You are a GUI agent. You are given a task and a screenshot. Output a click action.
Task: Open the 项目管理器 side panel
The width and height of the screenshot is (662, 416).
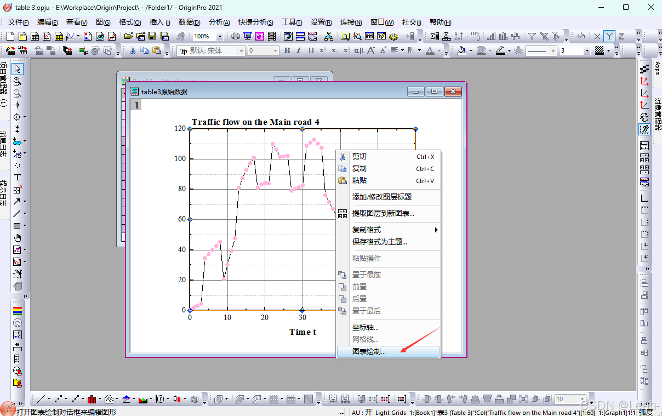coord(5,81)
